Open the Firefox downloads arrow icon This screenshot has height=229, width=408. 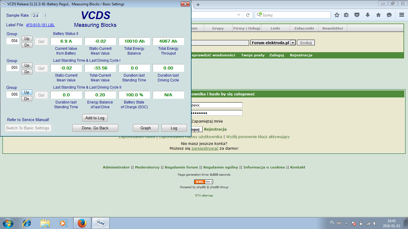pyautogui.click(x=368, y=15)
